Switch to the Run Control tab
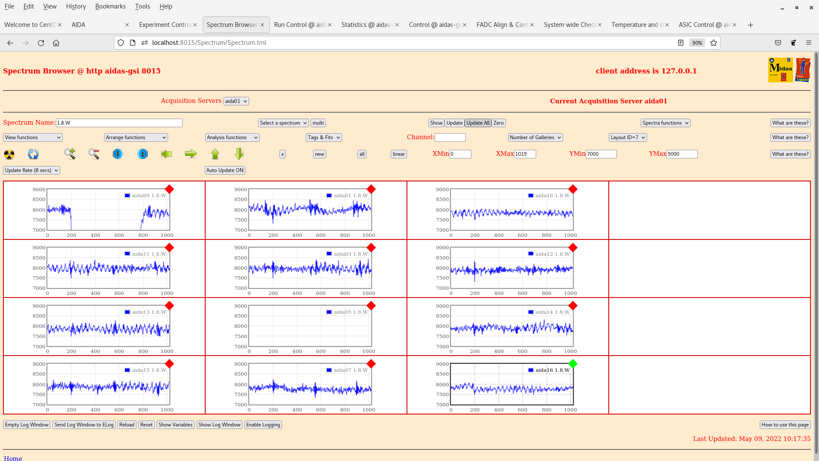This screenshot has width=819, height=461. click(300, 25)
